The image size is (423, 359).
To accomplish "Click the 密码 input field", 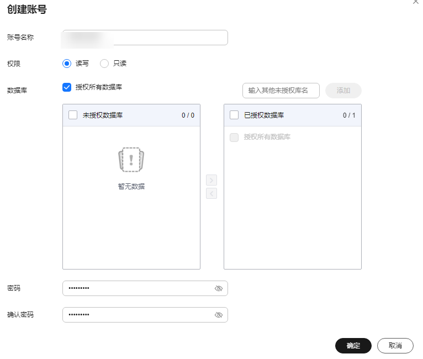I will click(145, 288).
